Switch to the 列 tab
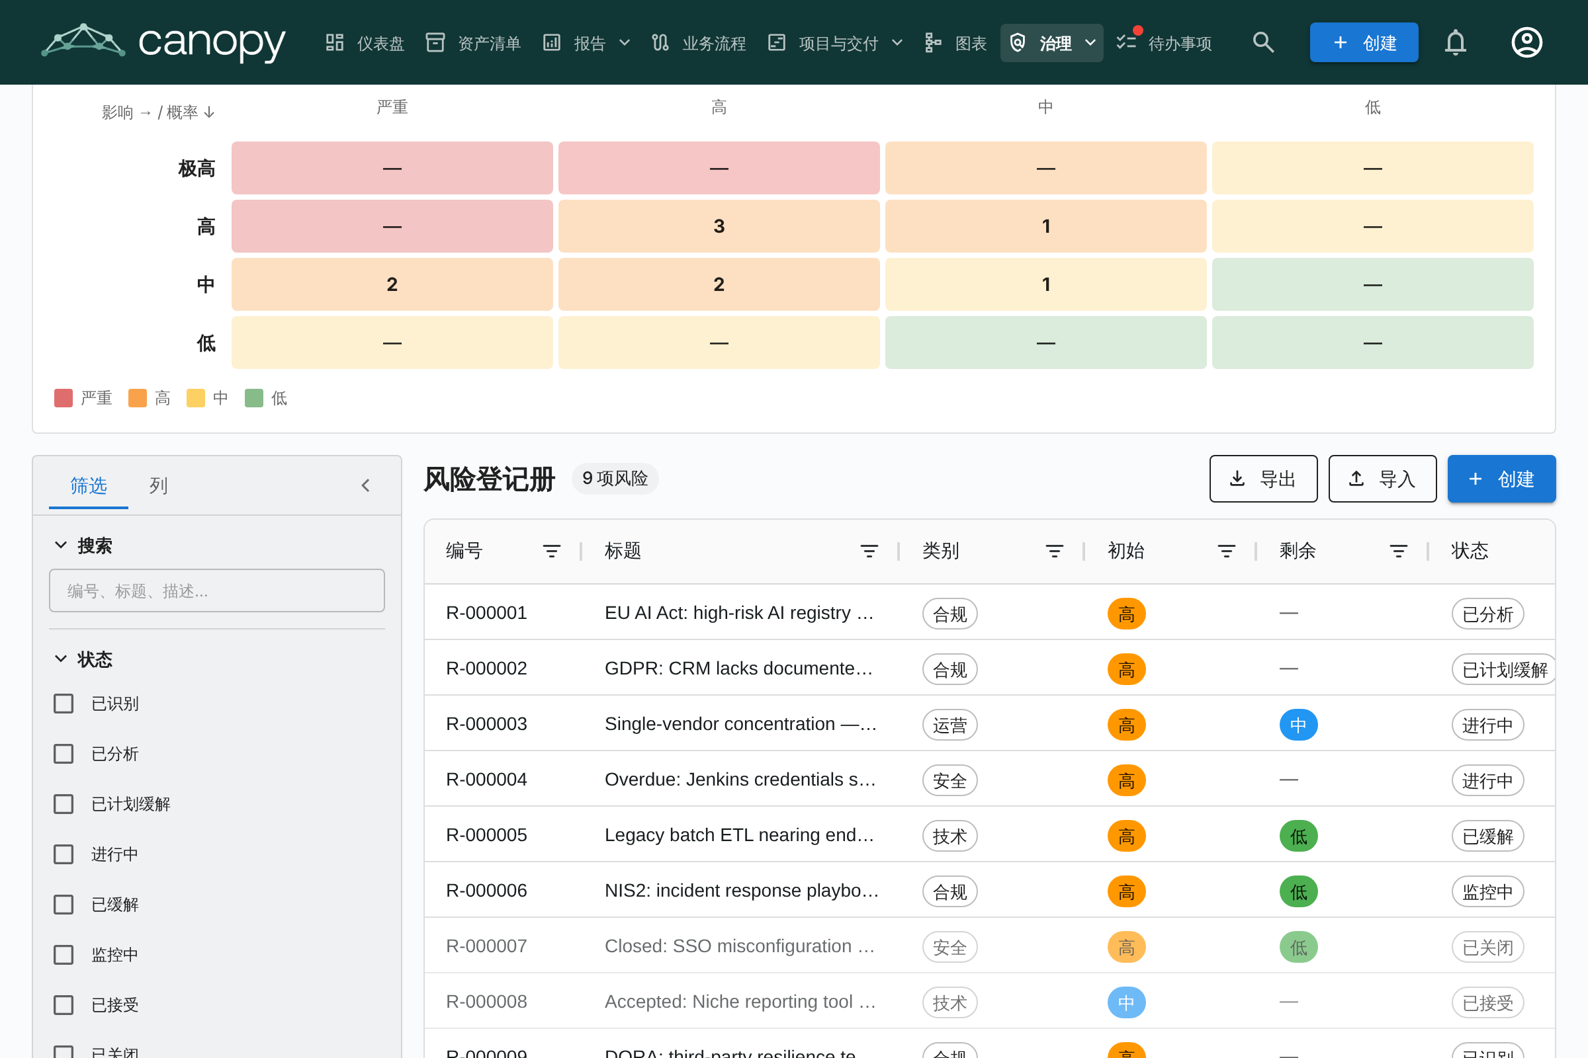The height and width of the screenshot is (1058, 1588). pos(158,485)
